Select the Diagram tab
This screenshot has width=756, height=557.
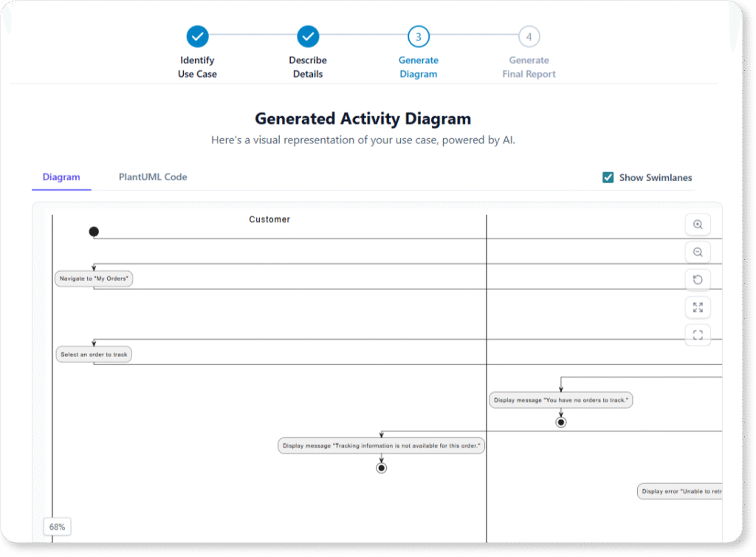(x=61, y=177)
